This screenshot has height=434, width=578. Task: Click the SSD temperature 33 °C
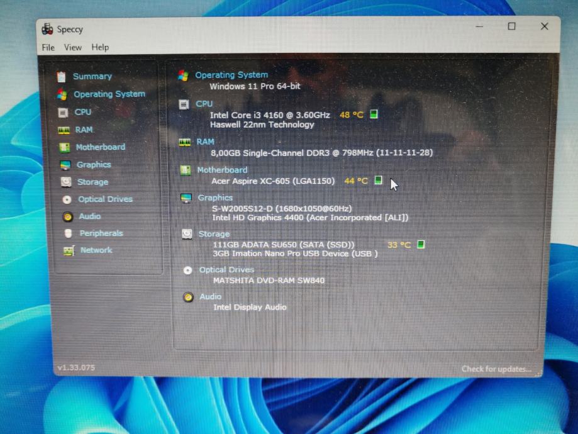(x=399, y=245)
